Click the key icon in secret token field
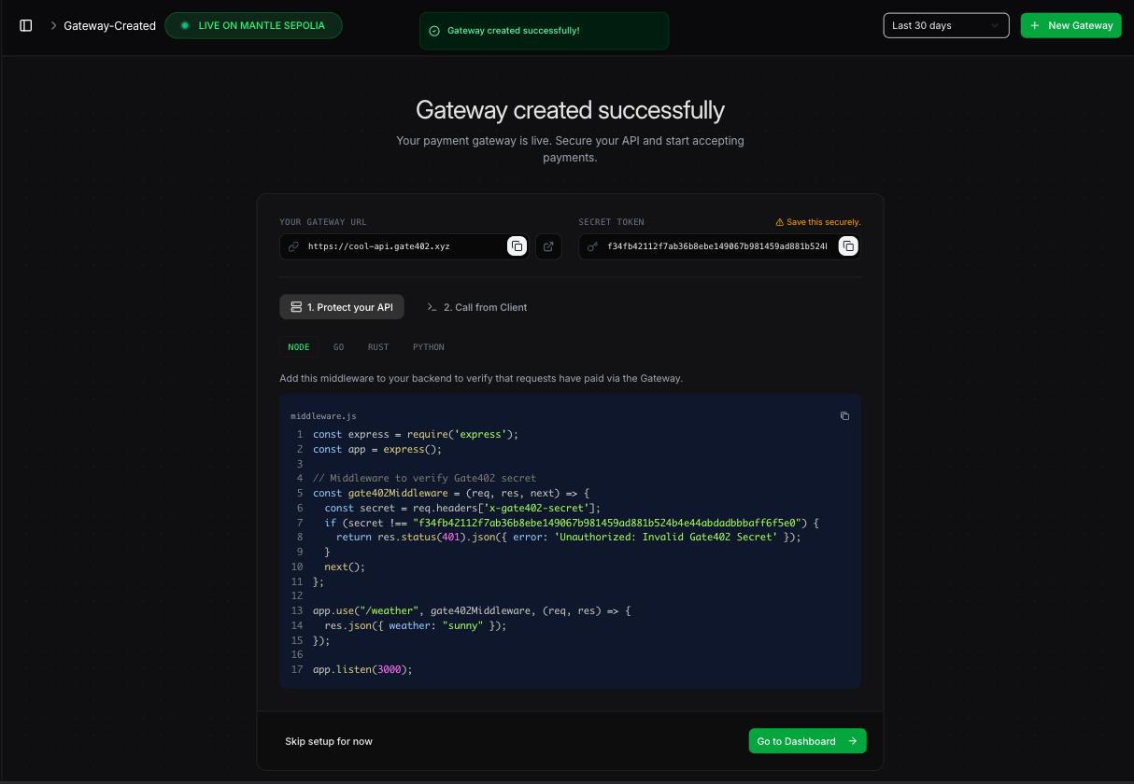This screenshot has width=1134, height=784. tap(592, 246)
